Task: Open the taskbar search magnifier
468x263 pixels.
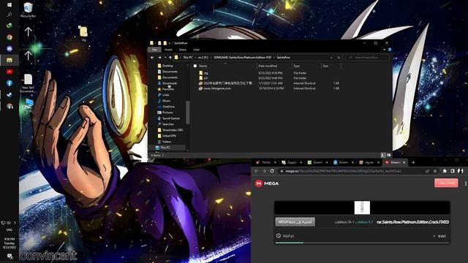Action: [10, 15]
